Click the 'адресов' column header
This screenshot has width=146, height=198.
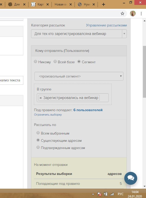point(115,174)
